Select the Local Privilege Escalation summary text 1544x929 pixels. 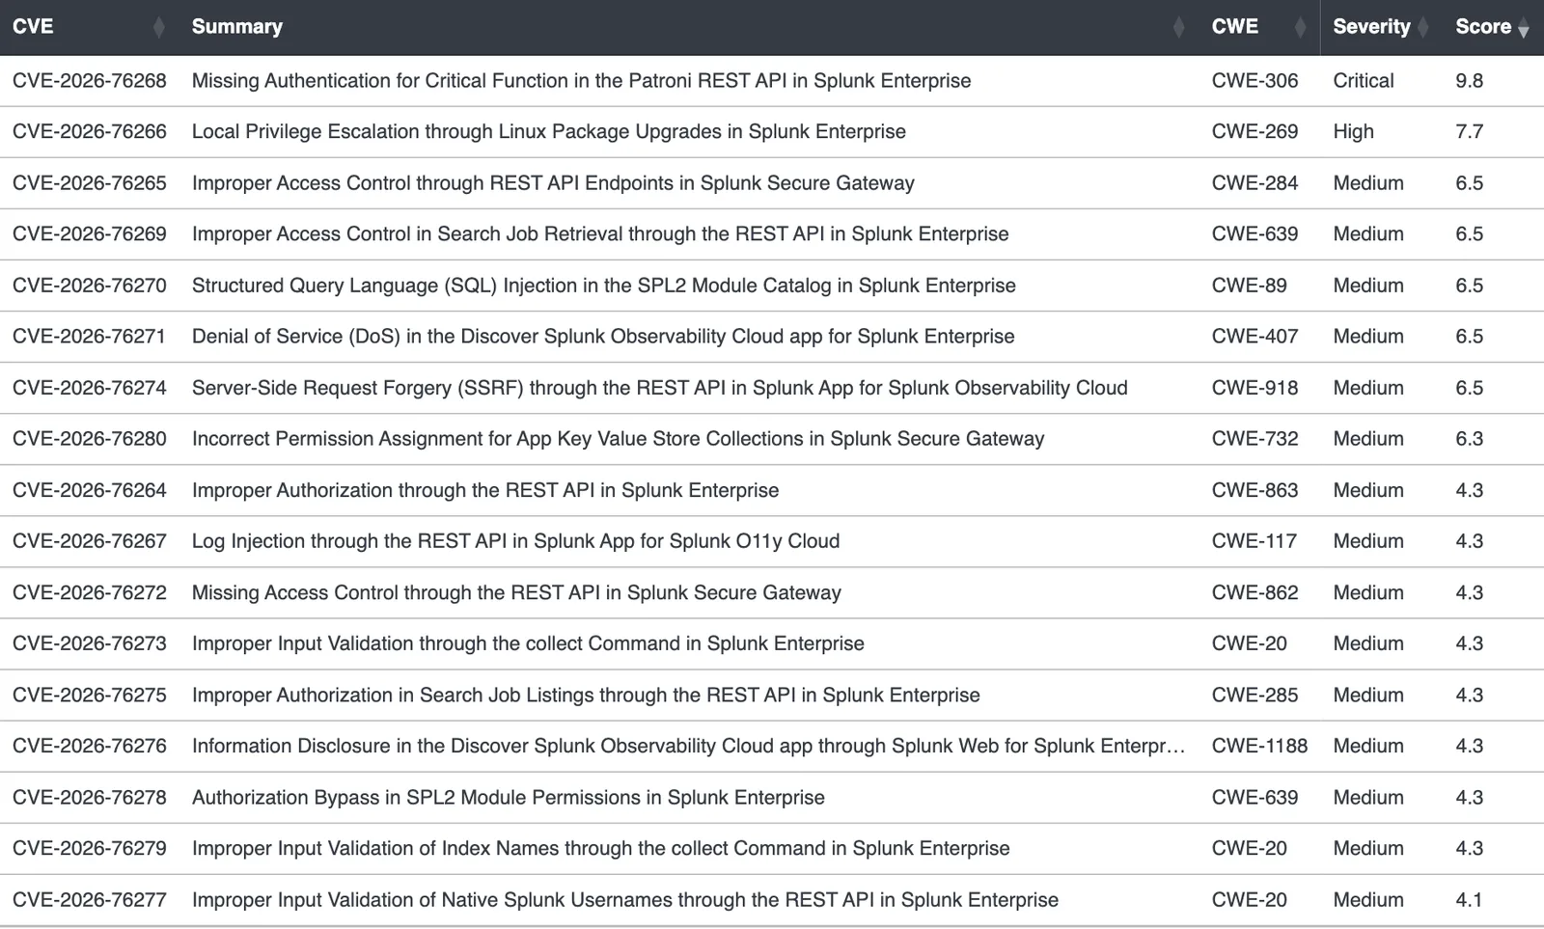[549, 132]
